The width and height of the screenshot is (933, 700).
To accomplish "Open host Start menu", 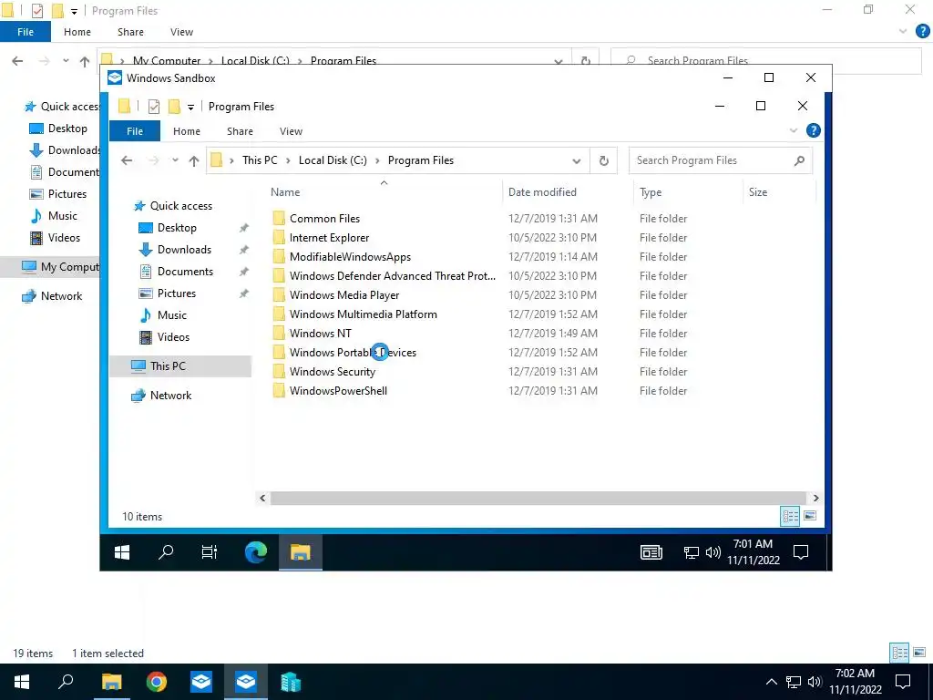I will pyautogui.click(x=22, y=682).
